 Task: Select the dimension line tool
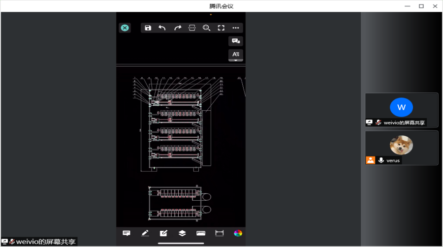pyautogui.click(x=220, y=233)
